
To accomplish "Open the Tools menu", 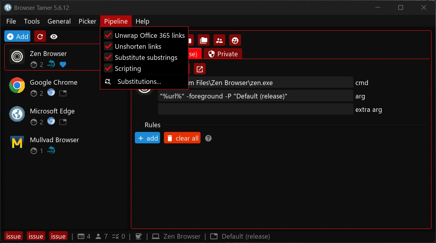I will [32, 21].
